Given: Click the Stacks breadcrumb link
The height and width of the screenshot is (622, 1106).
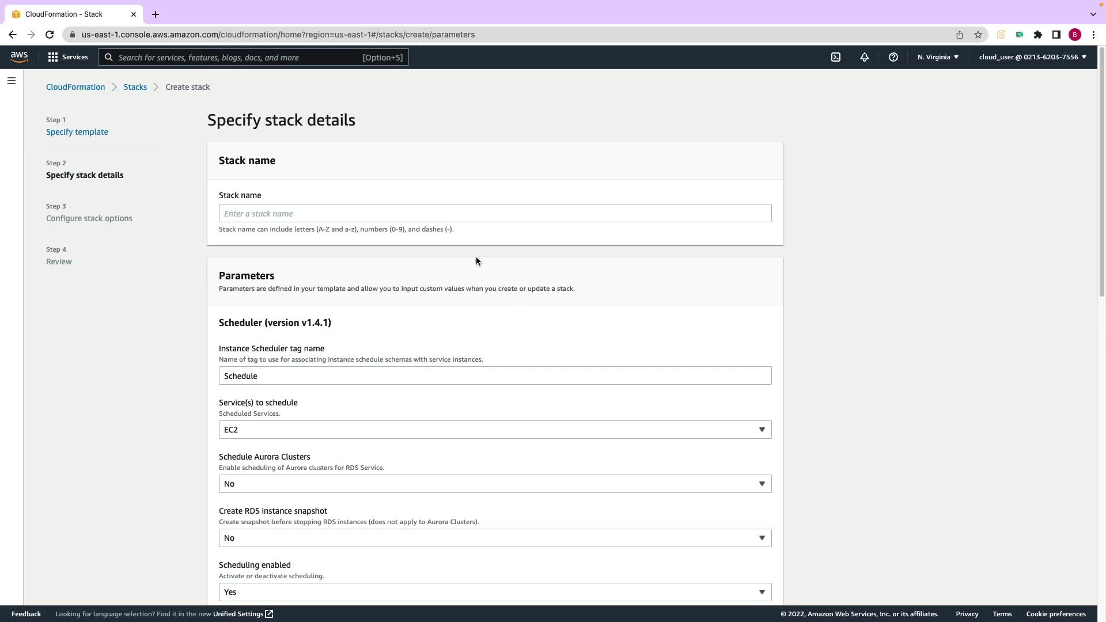Looking at the screenshot, I should (135, 87).
